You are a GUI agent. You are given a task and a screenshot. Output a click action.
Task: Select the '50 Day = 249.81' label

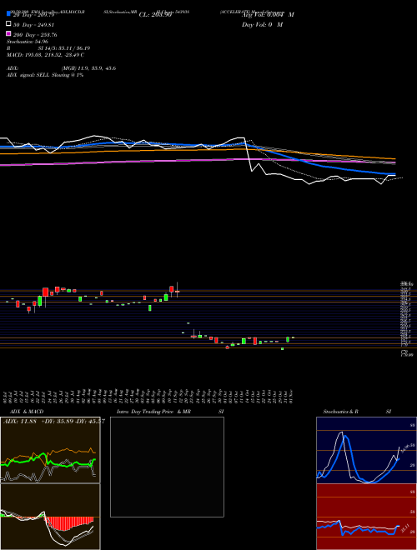(x=35, y=25)
